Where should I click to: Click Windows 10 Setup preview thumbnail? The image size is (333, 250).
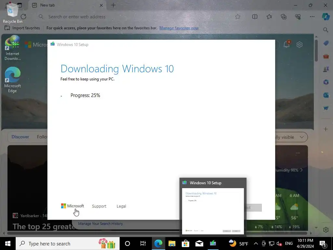[213, 211]
